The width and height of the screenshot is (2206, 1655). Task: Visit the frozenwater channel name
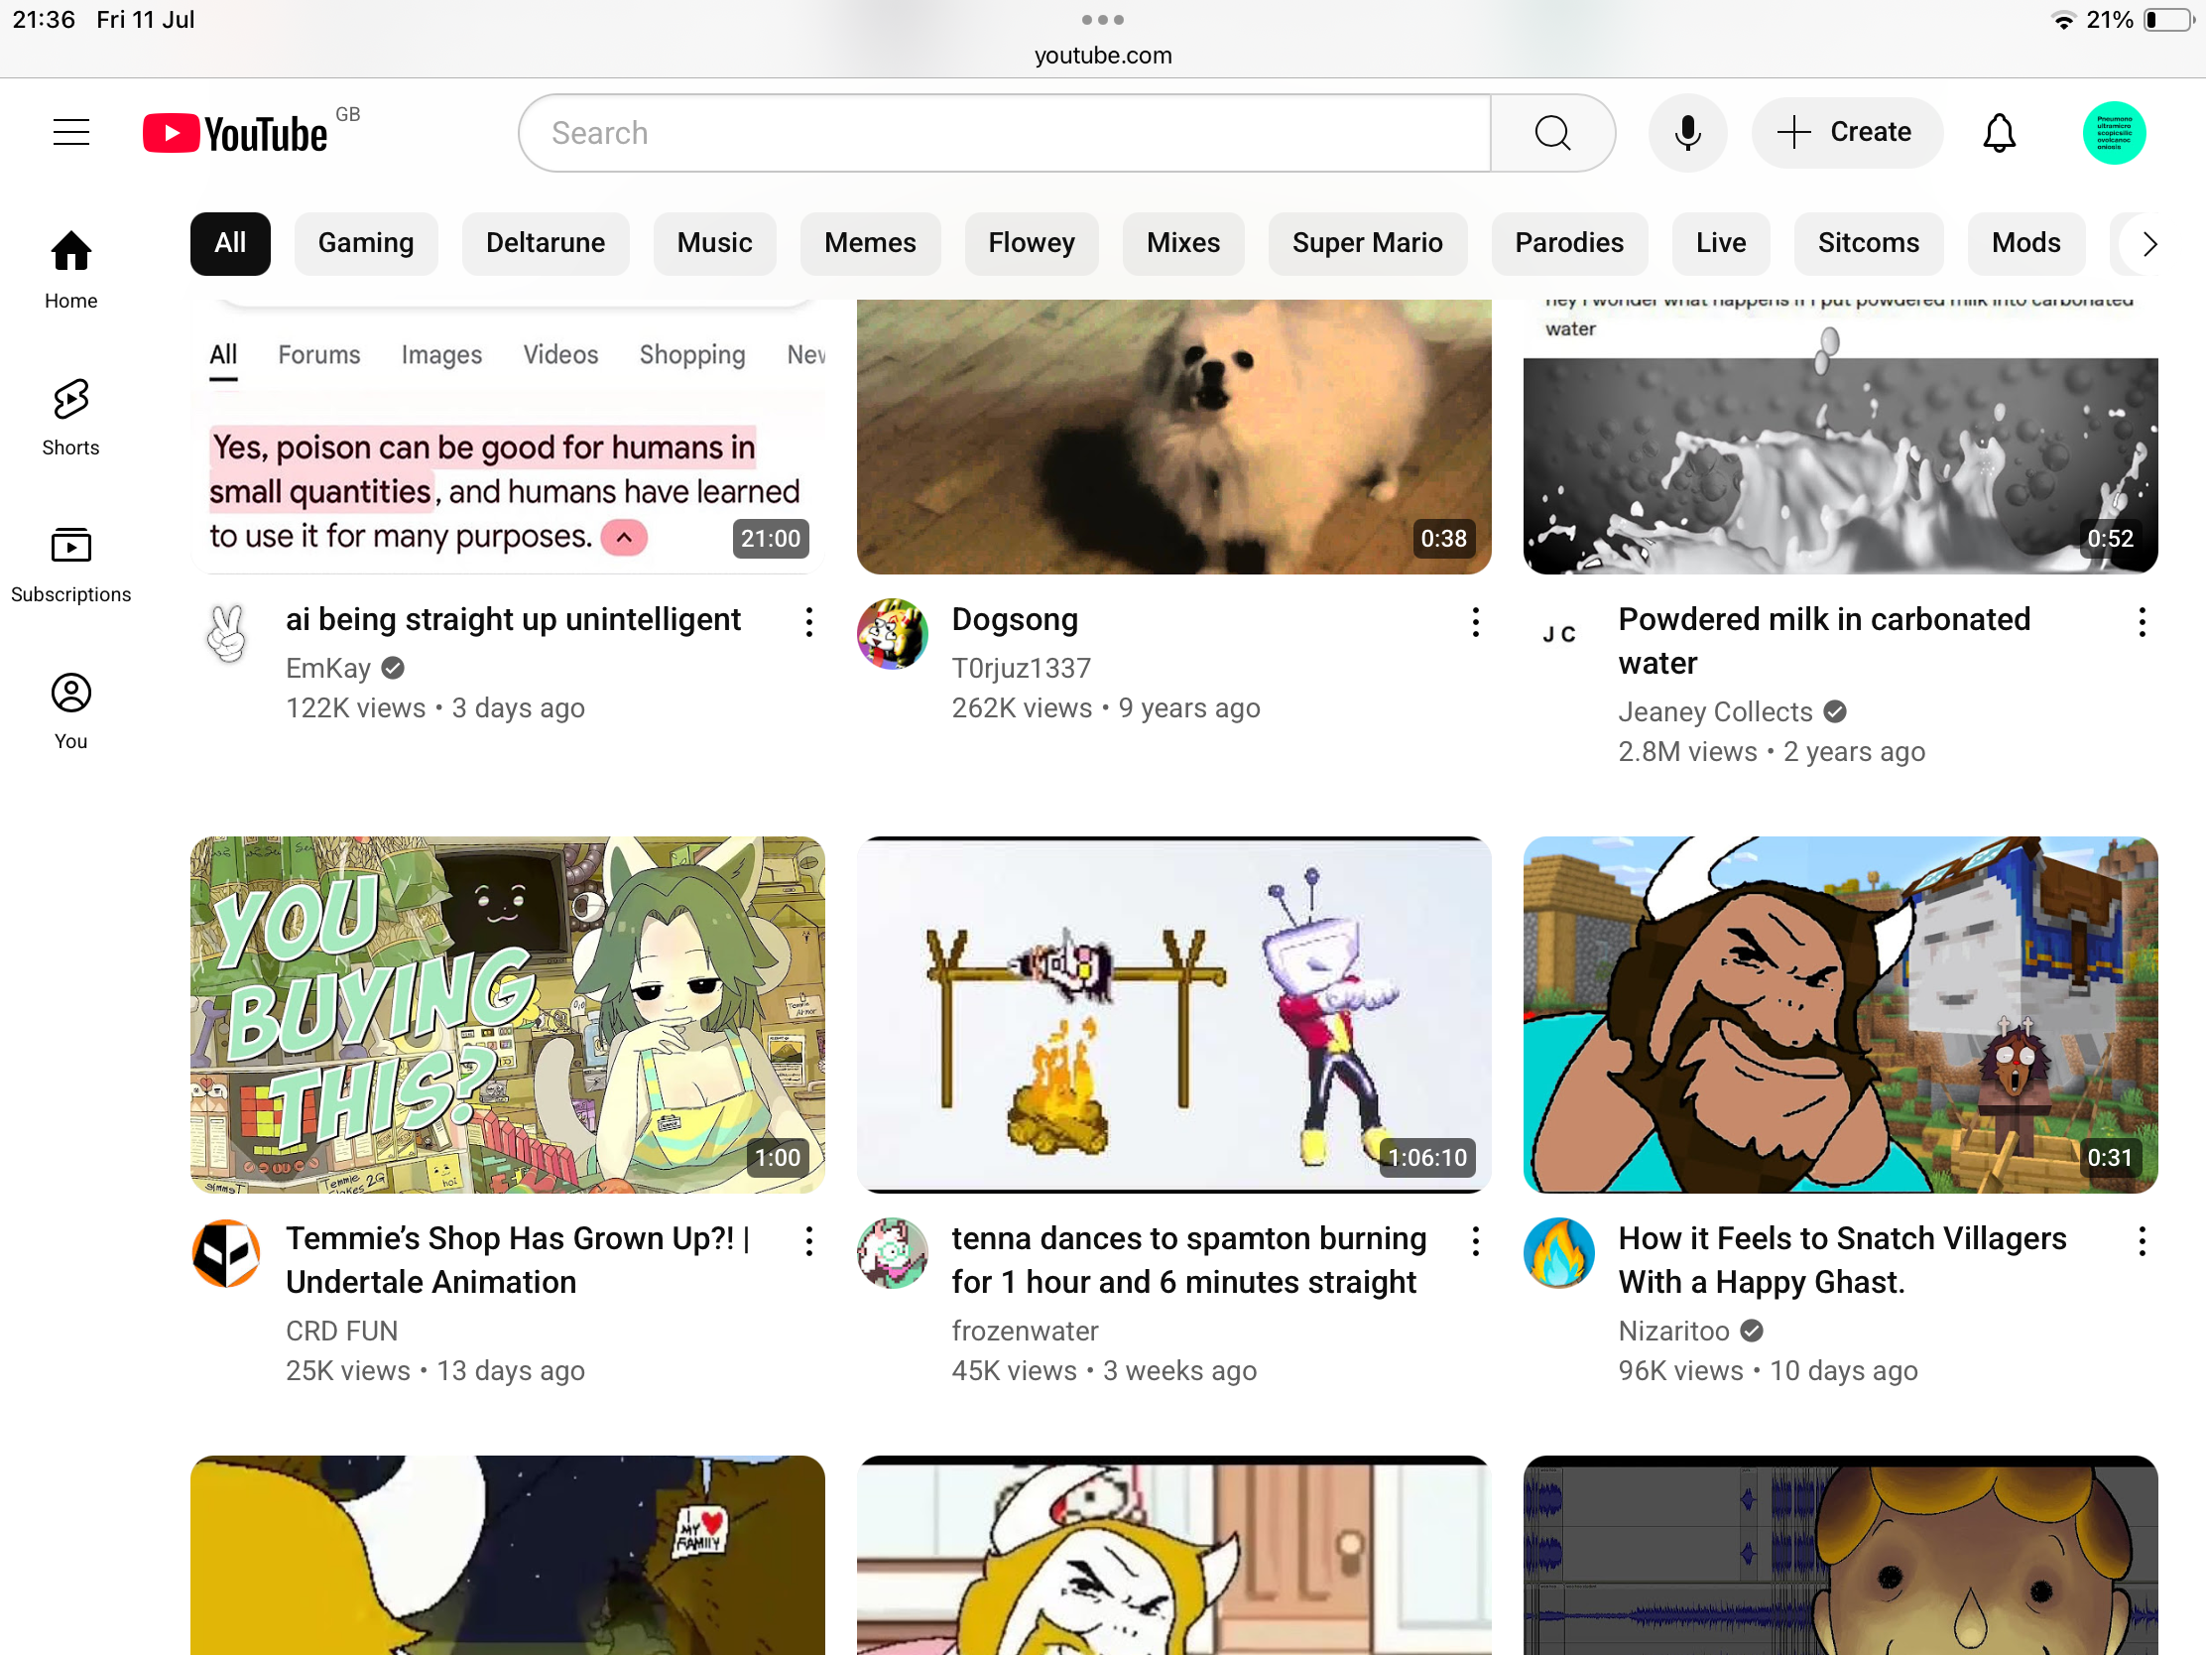point(1025,1332)
